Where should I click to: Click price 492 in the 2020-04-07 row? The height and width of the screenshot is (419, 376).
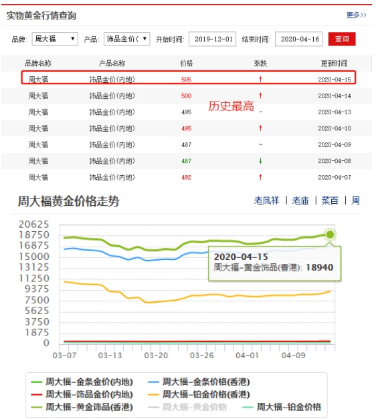coord(186,177)
